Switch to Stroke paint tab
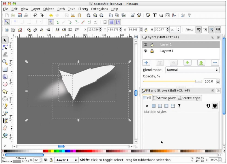Screen dimensions: 227x164 click(x=165, y=98)
